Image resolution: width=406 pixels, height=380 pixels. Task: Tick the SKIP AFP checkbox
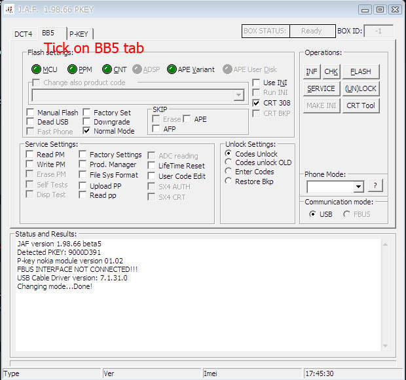[x=156, y=128]
